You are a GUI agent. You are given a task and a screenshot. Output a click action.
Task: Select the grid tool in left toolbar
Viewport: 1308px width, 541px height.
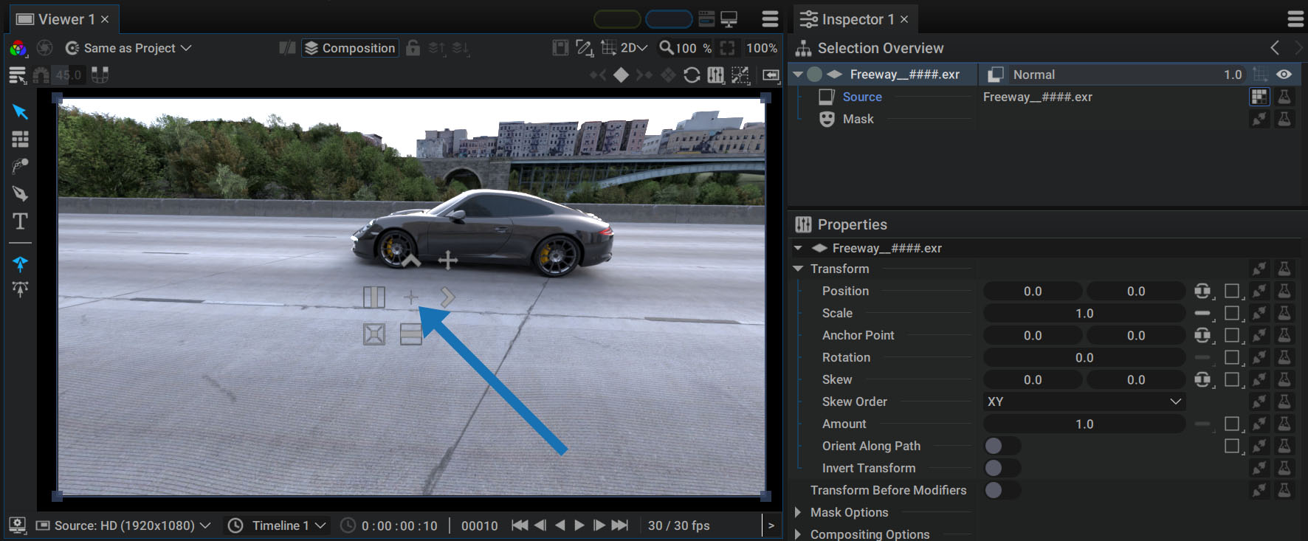(20, 139)
